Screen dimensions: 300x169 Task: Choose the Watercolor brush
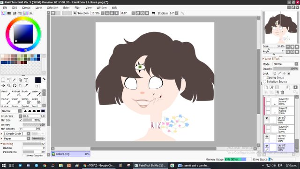pyautogui.click(x=36, y=93)
